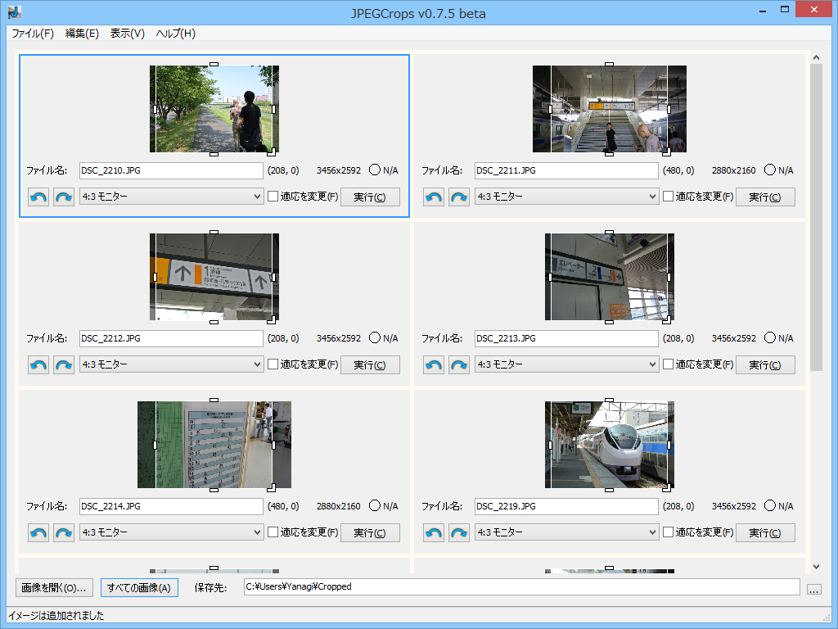Click 実行(C) for DSC_2213.JPG

click(x=765, y=364)
